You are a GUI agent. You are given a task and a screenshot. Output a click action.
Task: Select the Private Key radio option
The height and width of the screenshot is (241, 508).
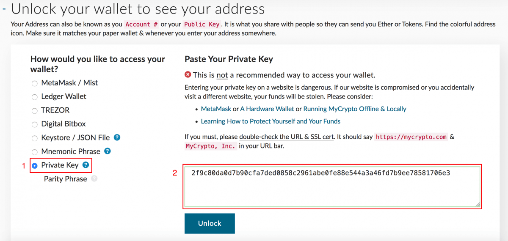click(35, 166)
